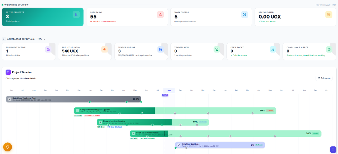Click the '100%' label on Gulu bar
This screenshot has height=154, width=338.
click(x=136, y=99)
